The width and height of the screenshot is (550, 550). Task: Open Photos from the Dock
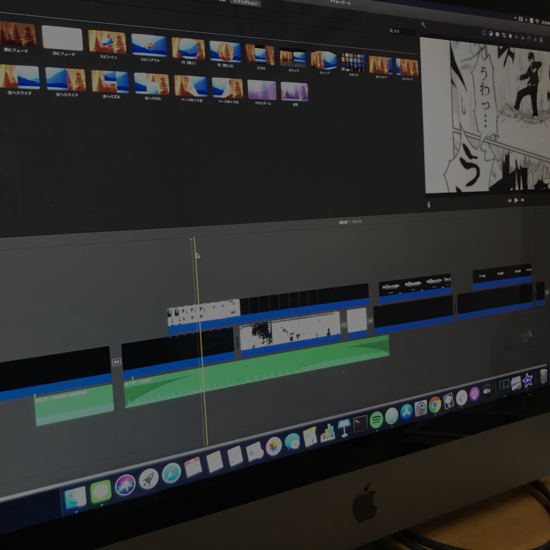click(273, 446)
